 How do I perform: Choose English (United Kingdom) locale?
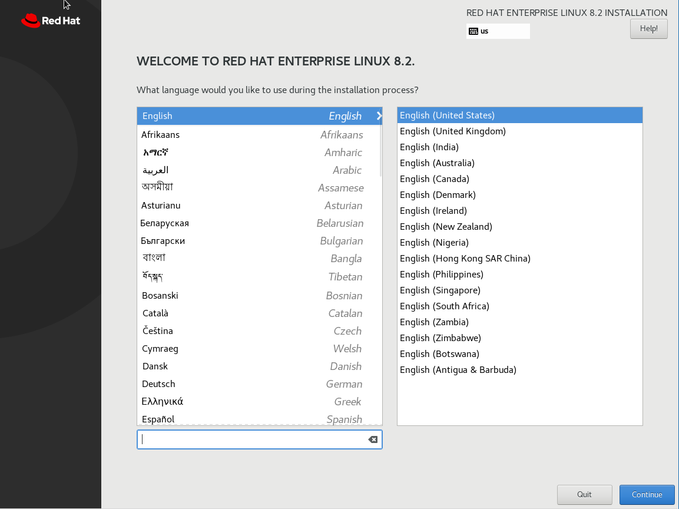(x=519, y=131)
